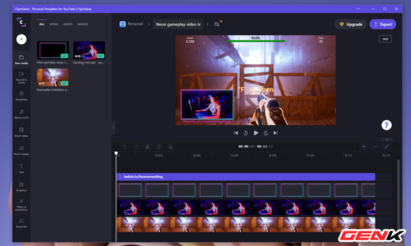Split clip with the scissors tool

click(147, 147)
